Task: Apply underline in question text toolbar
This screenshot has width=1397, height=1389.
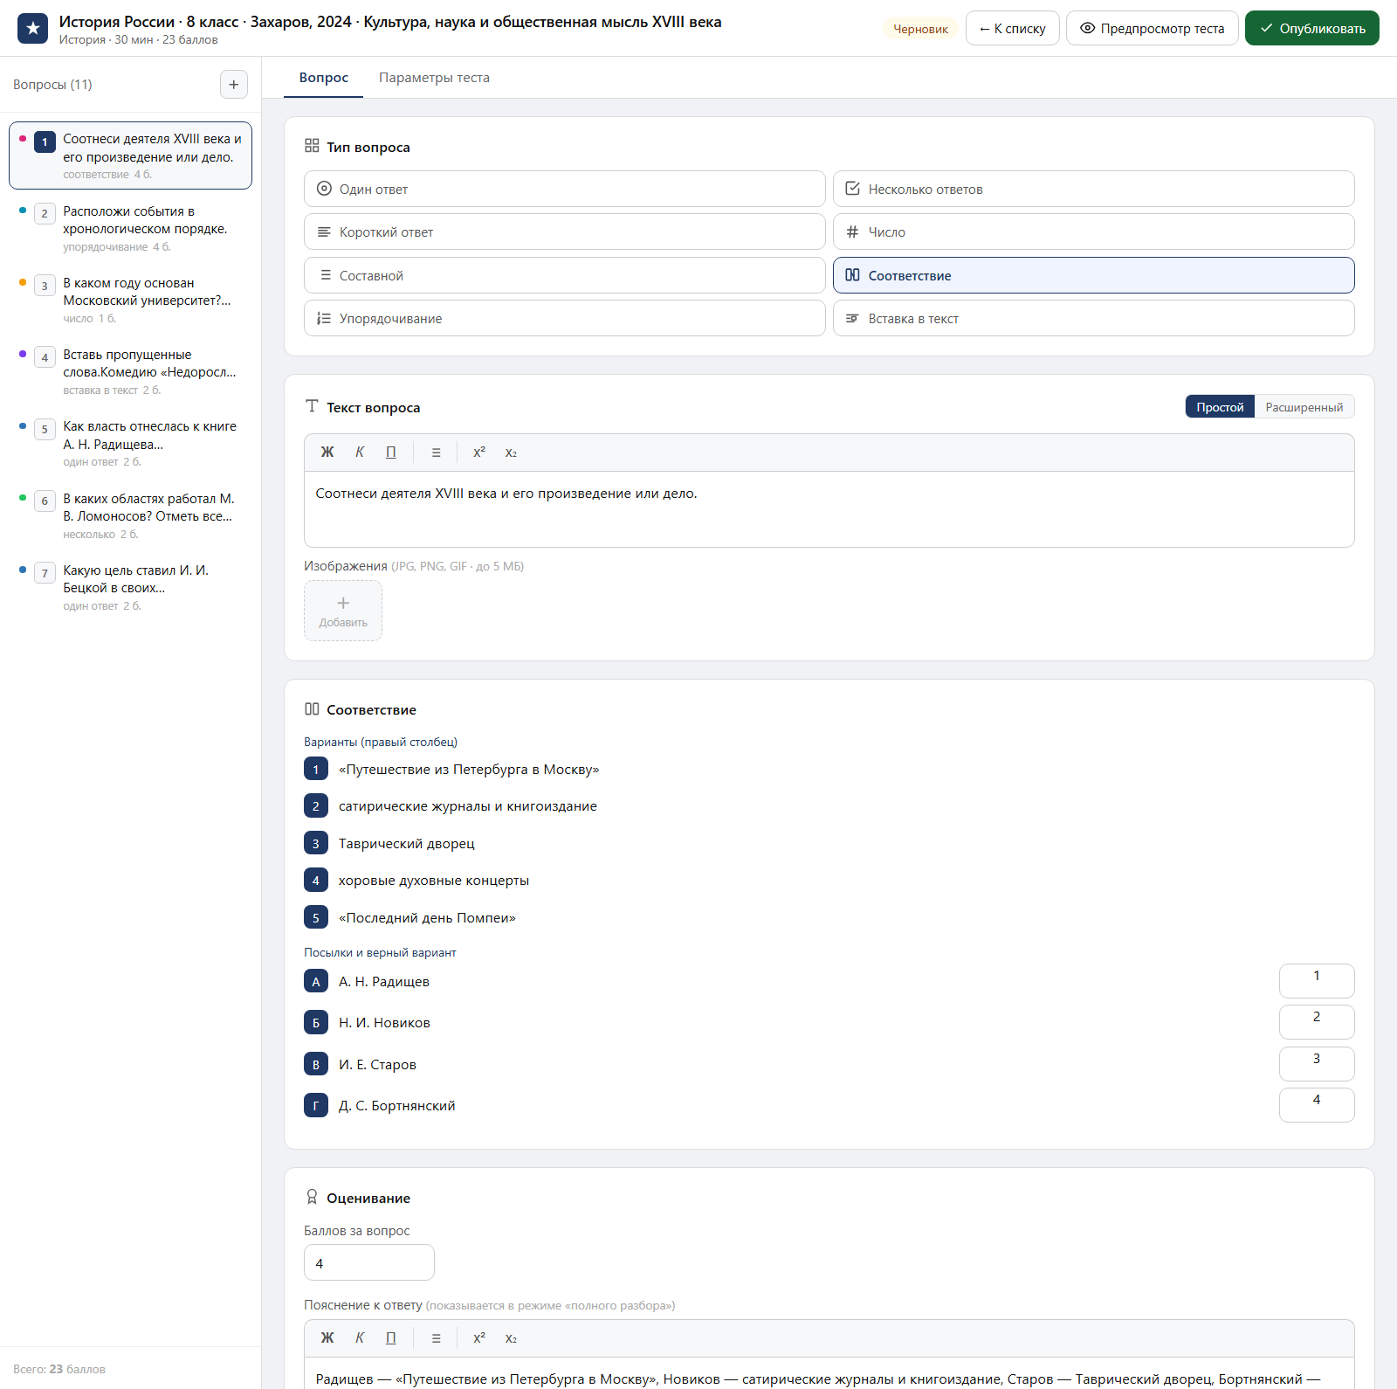Action: (391, 453)
